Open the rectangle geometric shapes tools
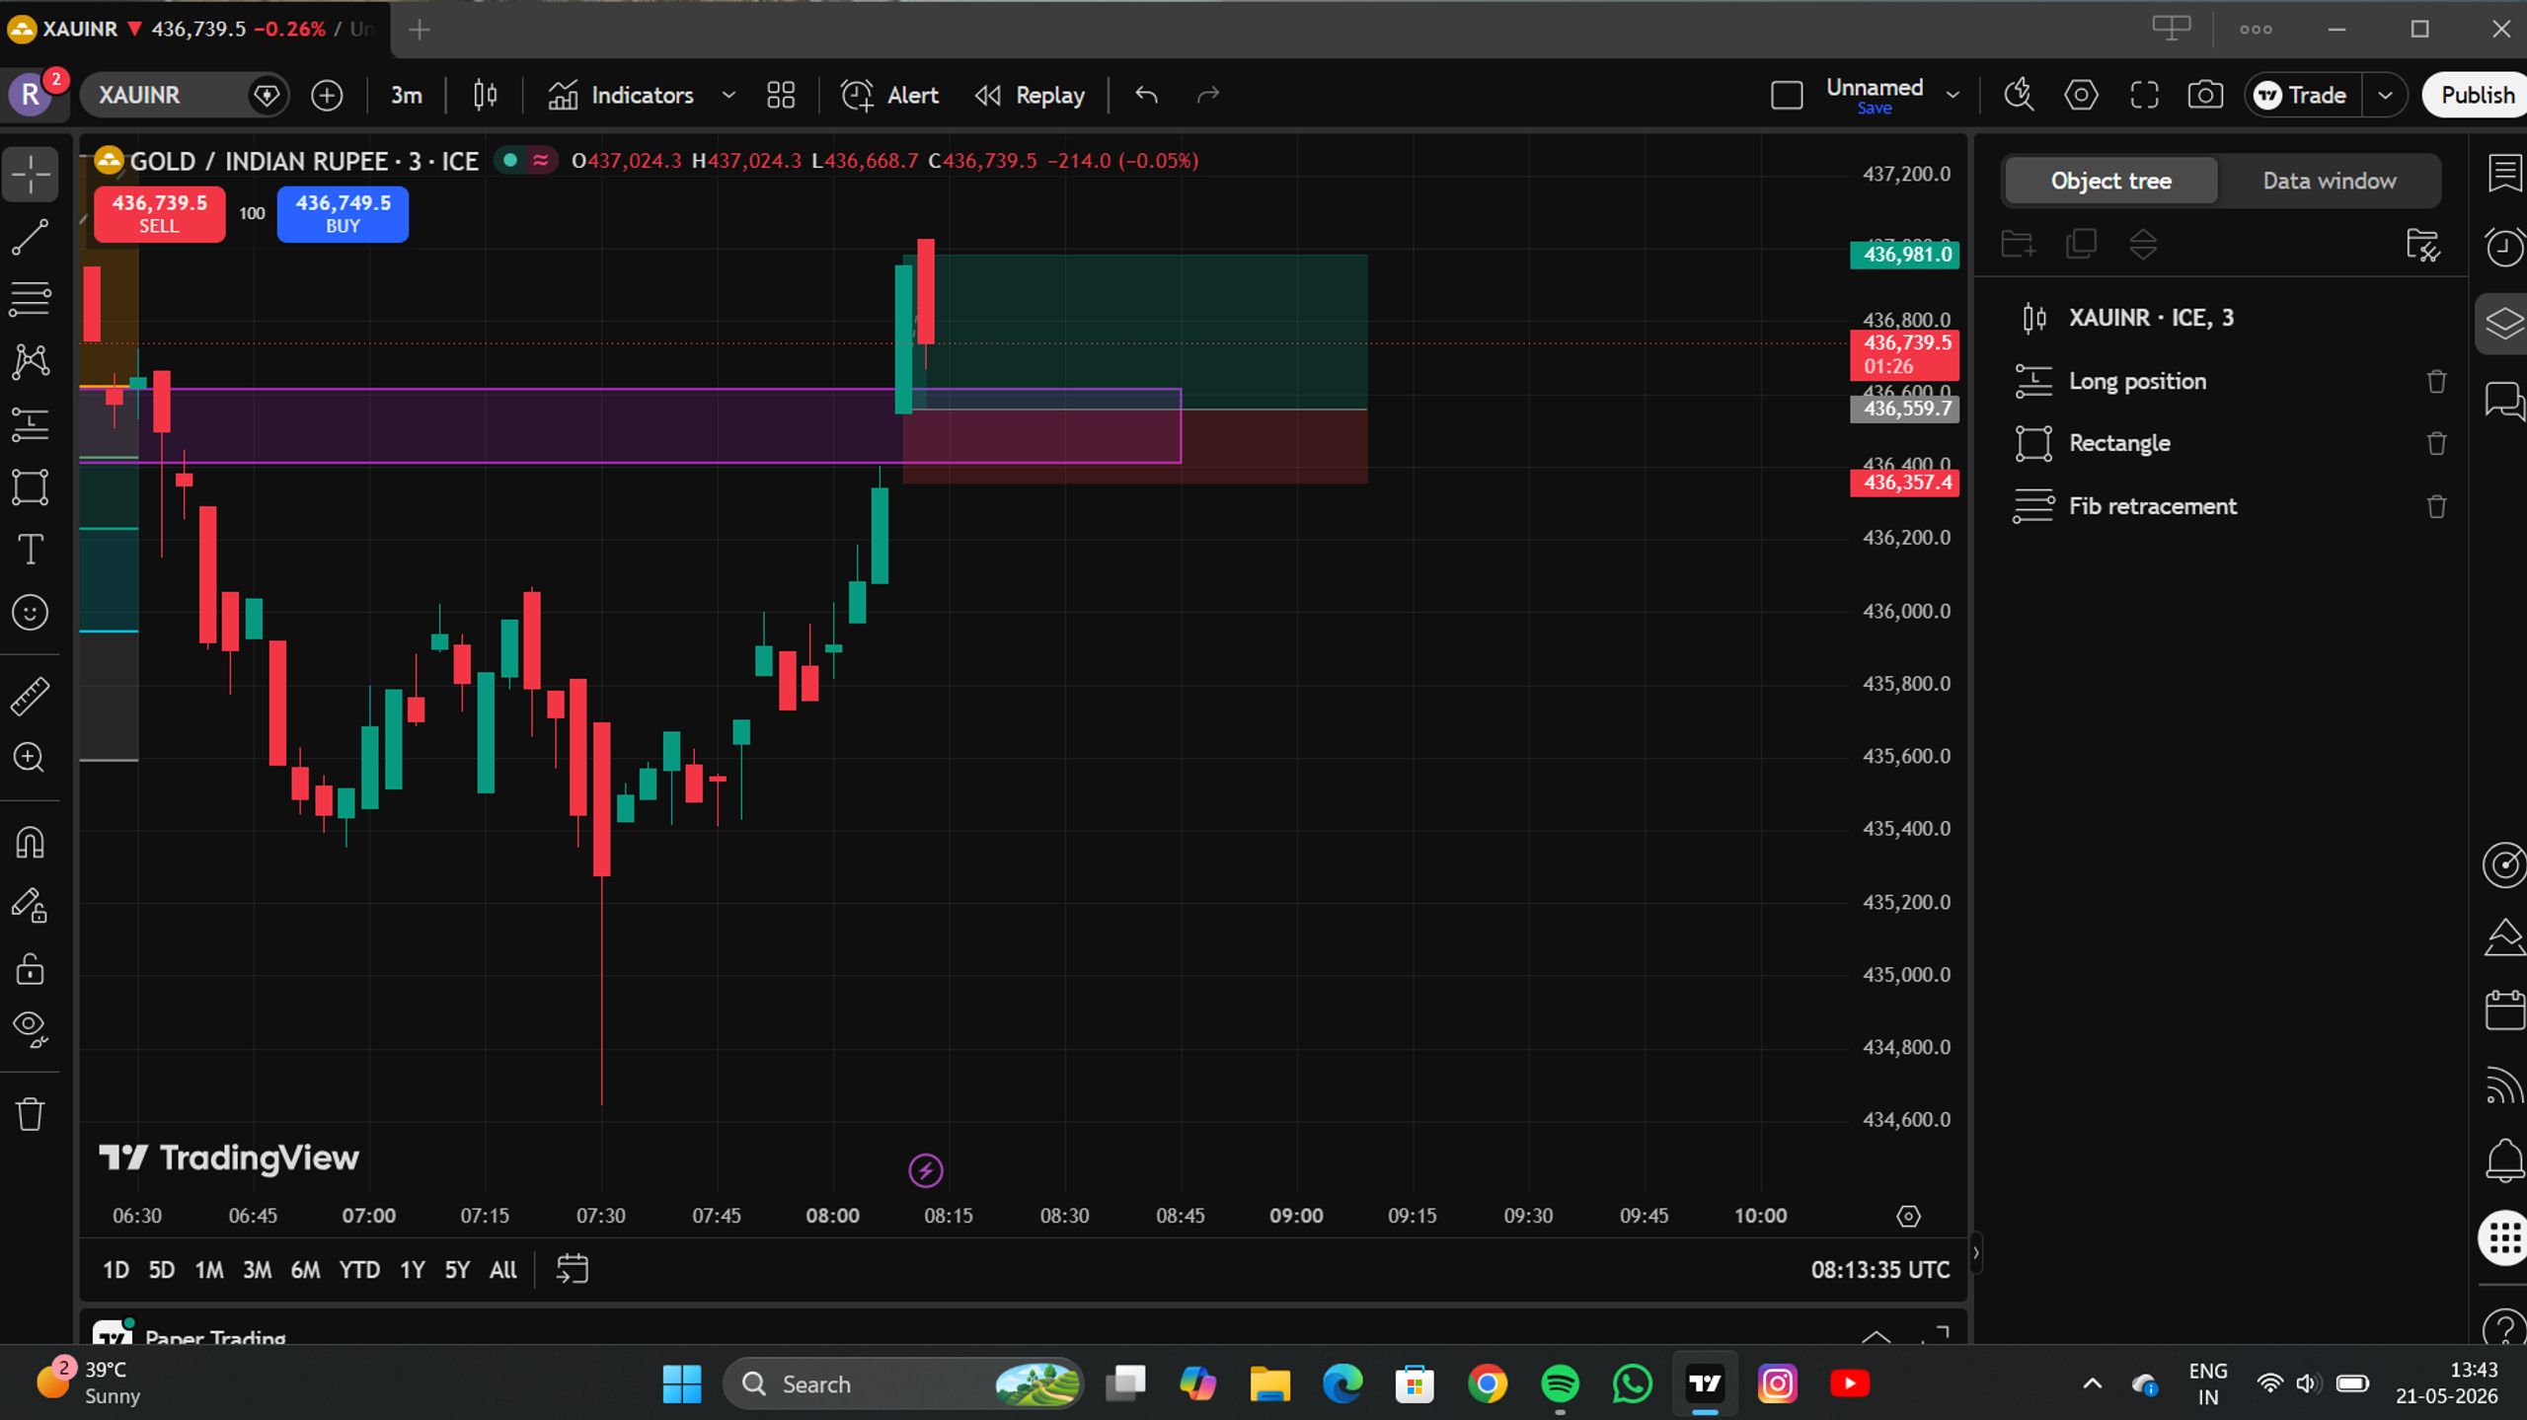 31,487
